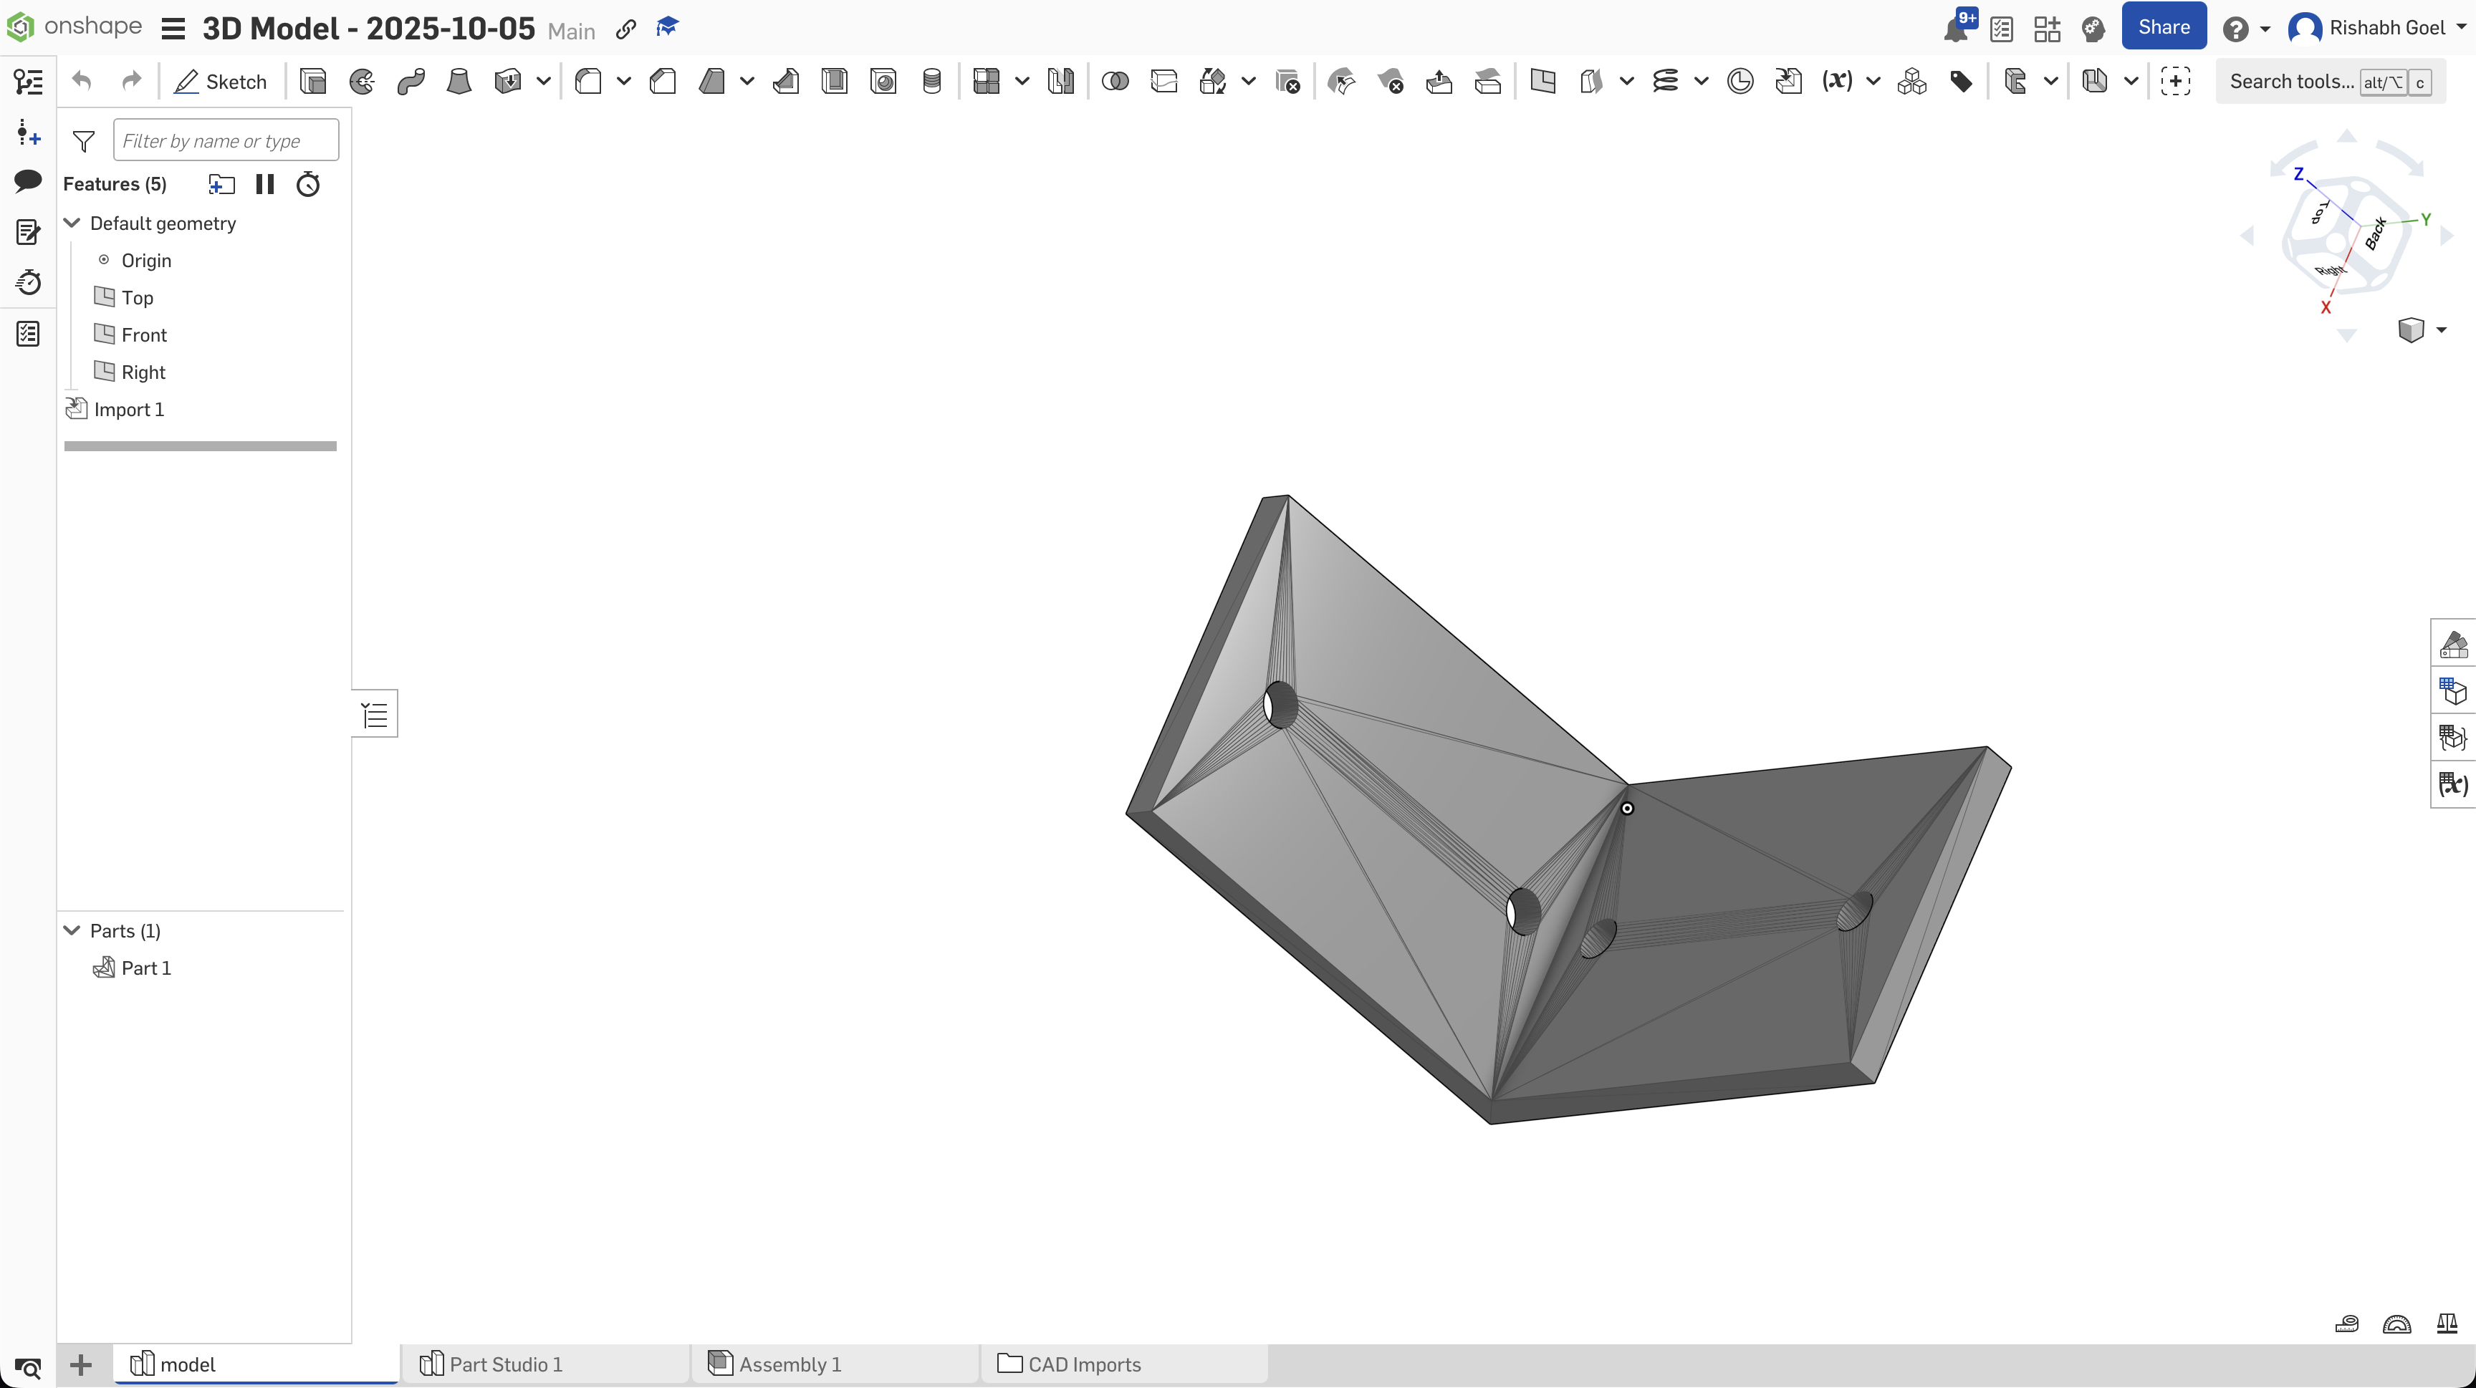Select the Revolve tool icon

[363, 82]
